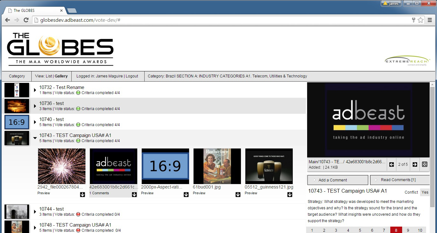Open the viewer in fullscreen mode

pyautogui.click(x=425, y=165)
